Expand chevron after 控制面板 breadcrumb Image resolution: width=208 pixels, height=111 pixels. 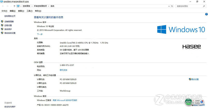(x=32, y=6)
